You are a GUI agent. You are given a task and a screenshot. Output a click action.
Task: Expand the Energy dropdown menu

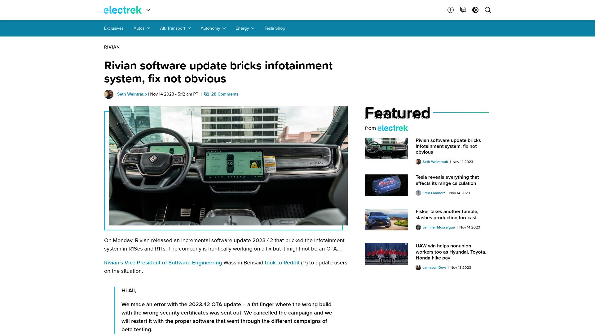pyautogui.click(x=245, y=28)
